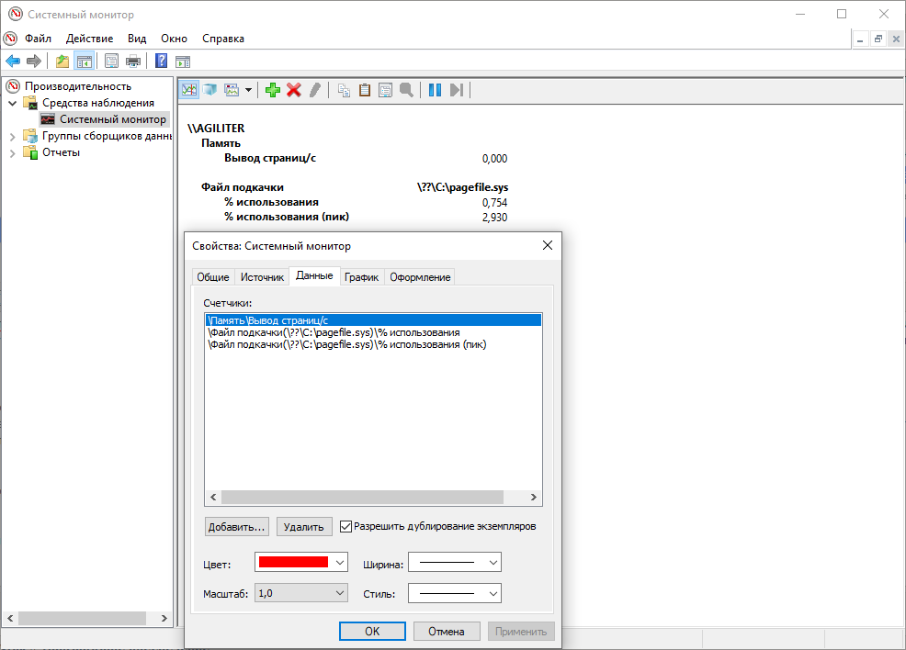This screenshot has height=650, width=906.
Task: Click the \\AGILITER computer name in report
Action: click(216, 129)
